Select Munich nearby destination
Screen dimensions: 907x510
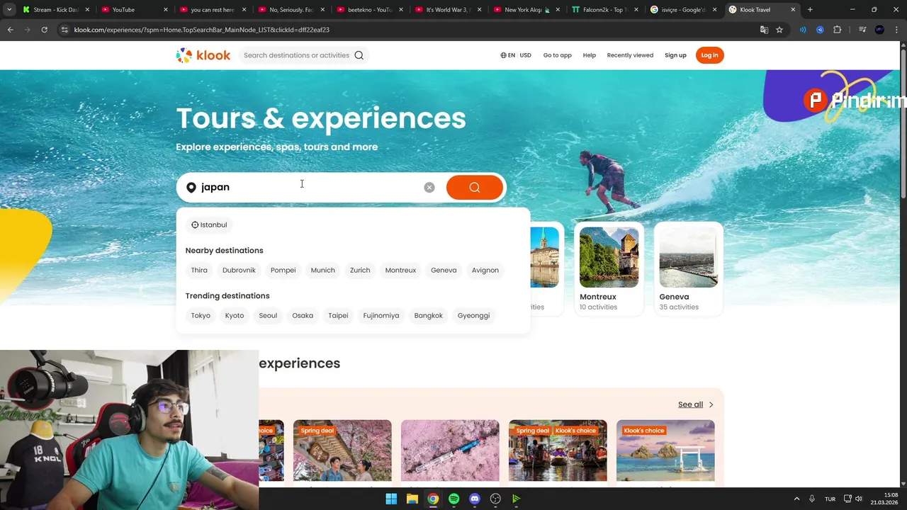point(322,270)
